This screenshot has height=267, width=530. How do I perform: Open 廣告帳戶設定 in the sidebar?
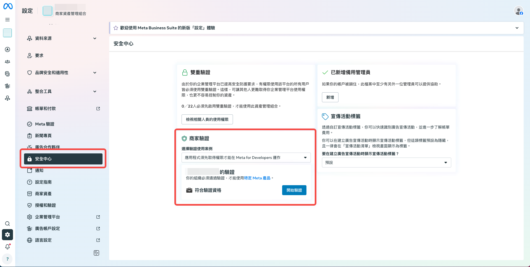coord(63,229)
